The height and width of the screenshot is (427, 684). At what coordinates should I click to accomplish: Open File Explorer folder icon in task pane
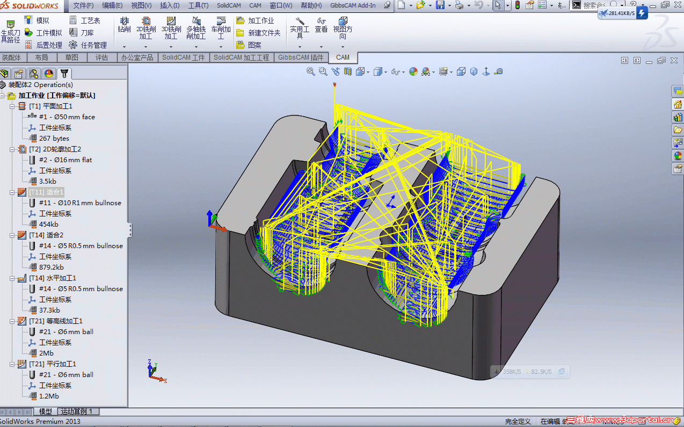pos(678,130)
